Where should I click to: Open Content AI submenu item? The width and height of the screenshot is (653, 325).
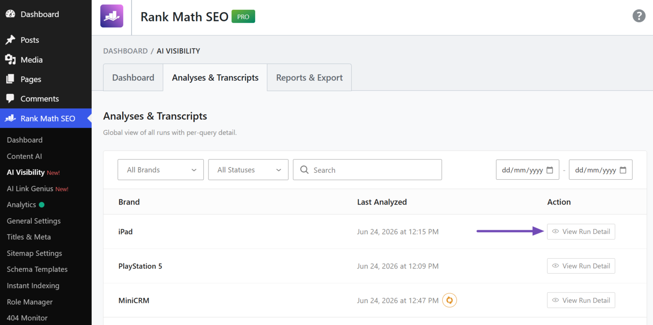click(24, 156)
